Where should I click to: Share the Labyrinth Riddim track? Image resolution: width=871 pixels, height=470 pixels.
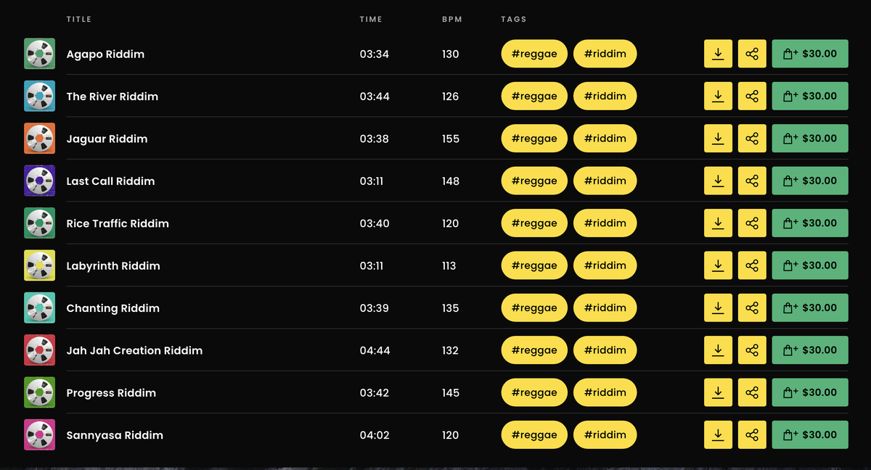752,265
